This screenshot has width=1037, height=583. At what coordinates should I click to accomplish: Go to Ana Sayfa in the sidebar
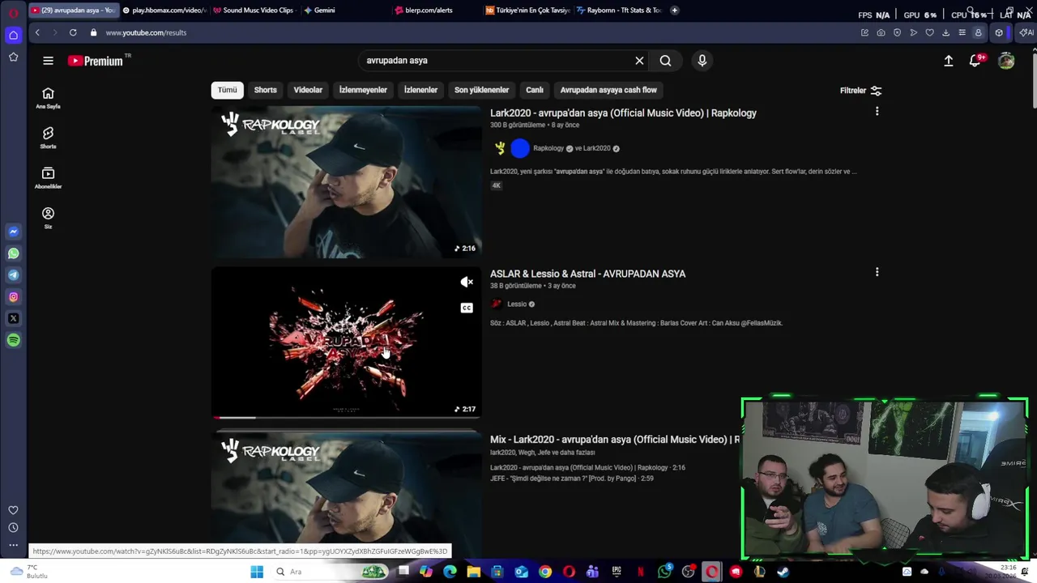(x=48, y=98)
